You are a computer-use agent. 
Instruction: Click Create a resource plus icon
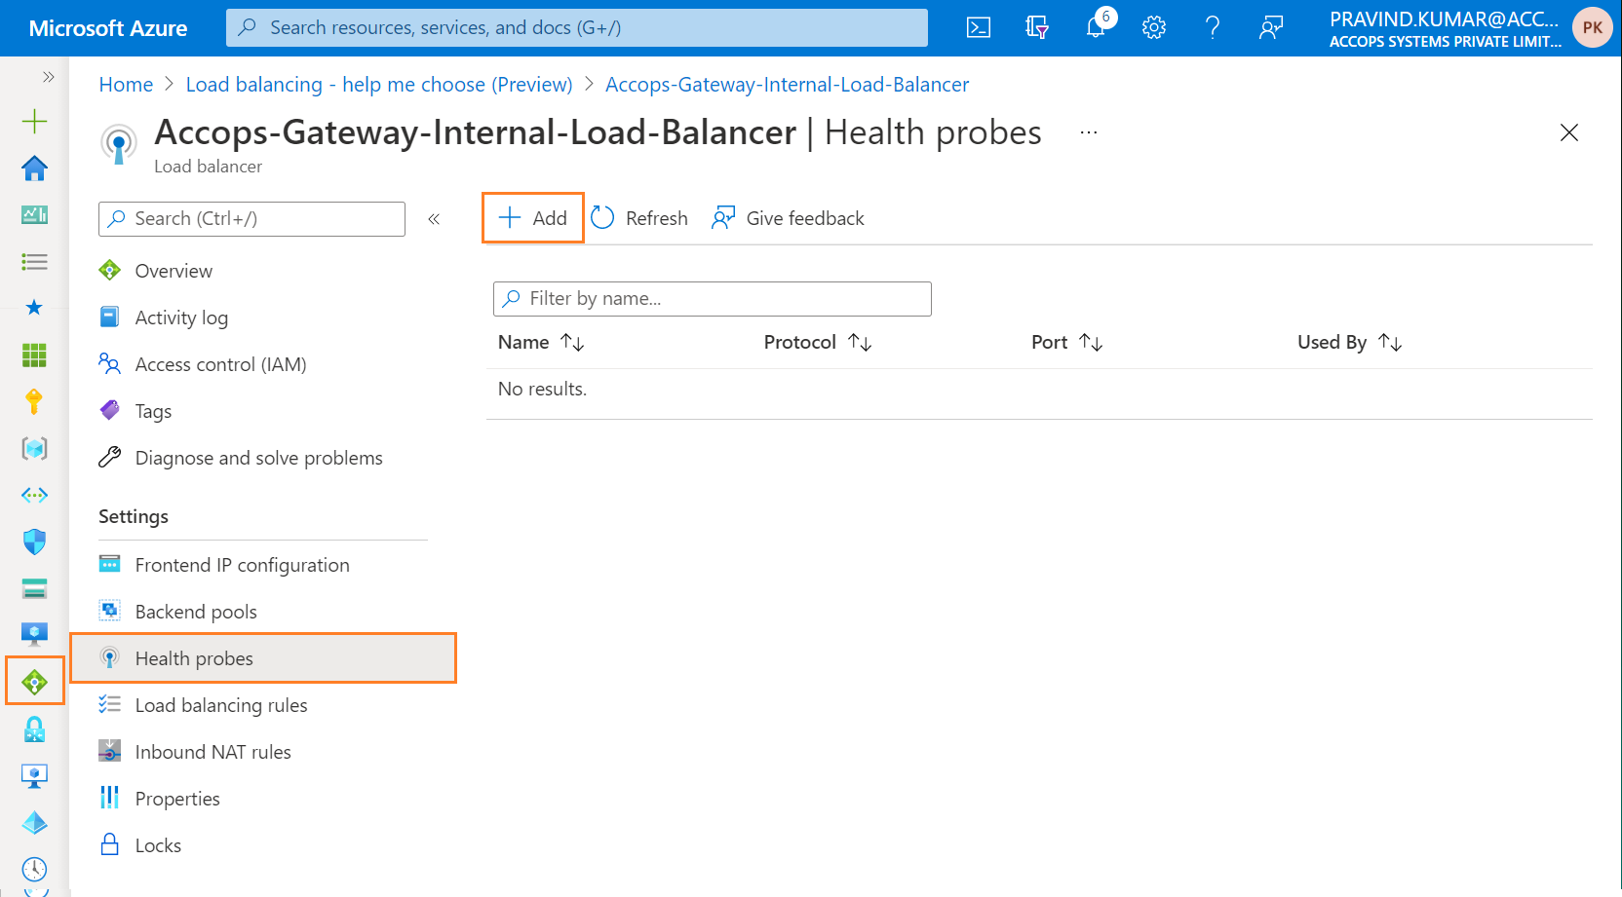point(34,122)
